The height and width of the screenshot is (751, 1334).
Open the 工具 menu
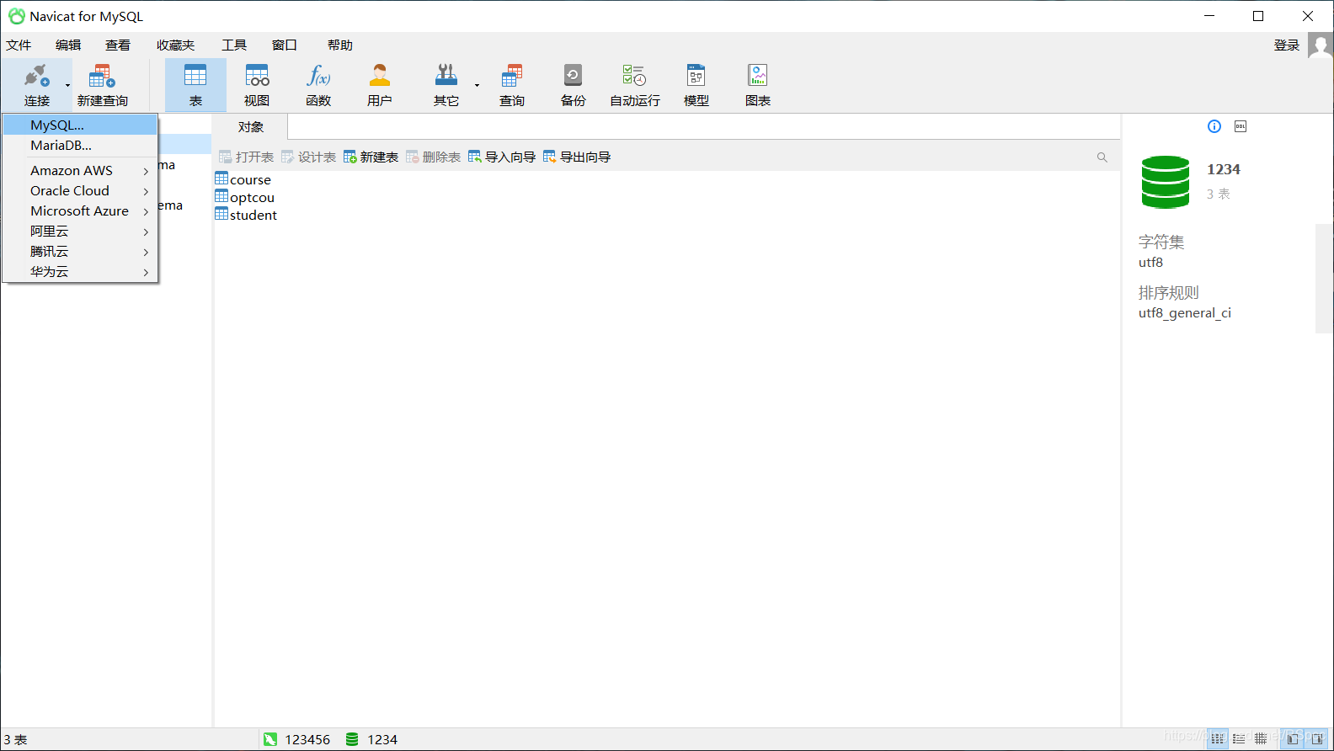click(x=234, y=45)
